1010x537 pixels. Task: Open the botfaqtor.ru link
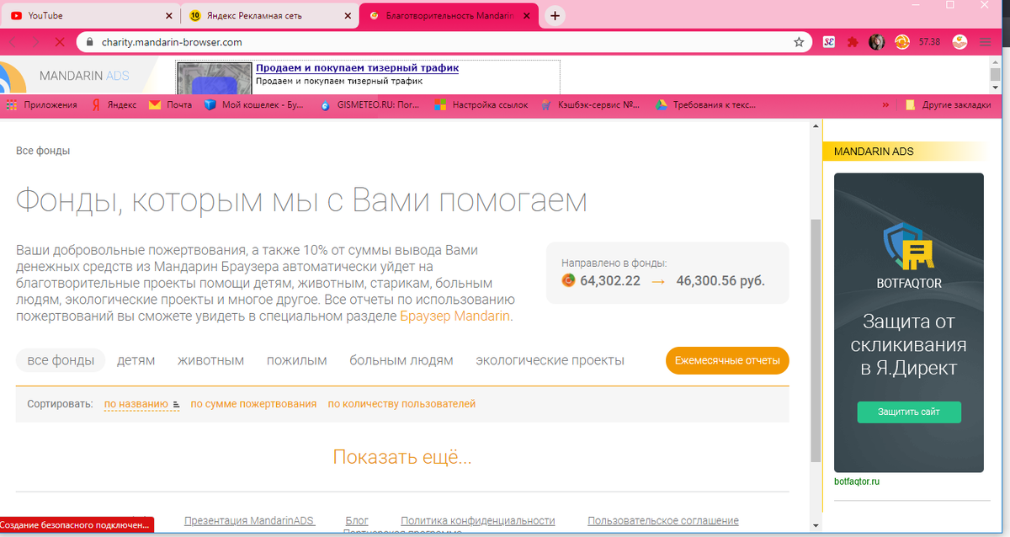click(x=857, y=481)
